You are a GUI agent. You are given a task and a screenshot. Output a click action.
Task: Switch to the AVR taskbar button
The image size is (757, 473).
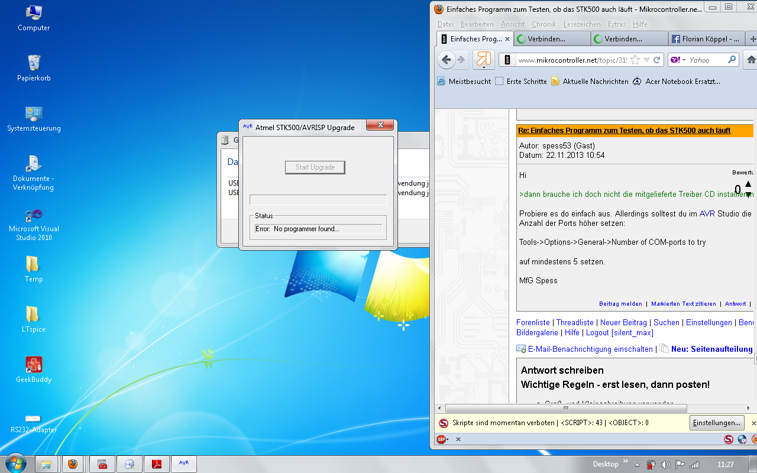pos(184,464)
